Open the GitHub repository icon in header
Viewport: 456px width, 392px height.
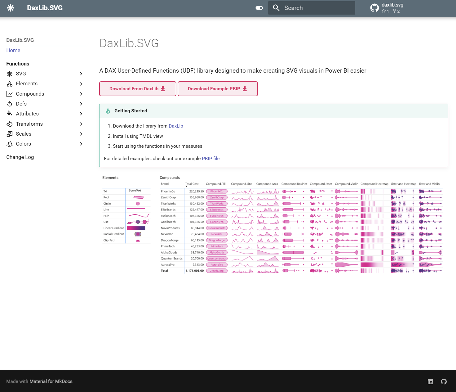(374, 8)
